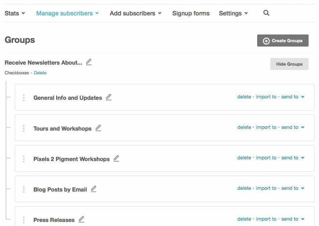Click edit pencil for Pixels 2 Pigment Workshops
This screenshot has height=226, width=319.
[116, 159]
